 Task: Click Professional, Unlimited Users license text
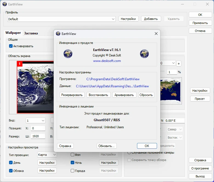click(x=105, y=127)
